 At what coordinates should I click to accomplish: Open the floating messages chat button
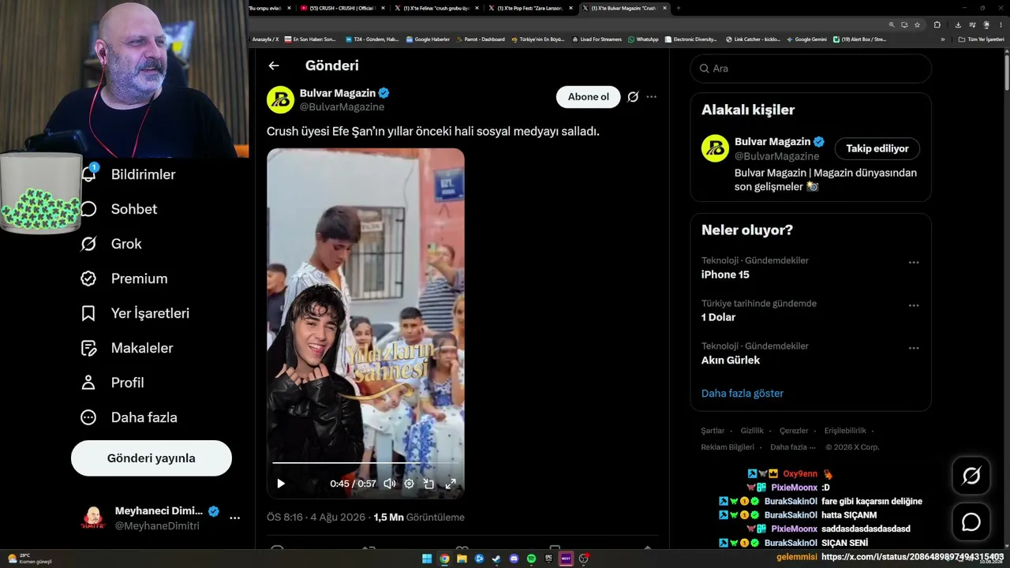[971, 522]
